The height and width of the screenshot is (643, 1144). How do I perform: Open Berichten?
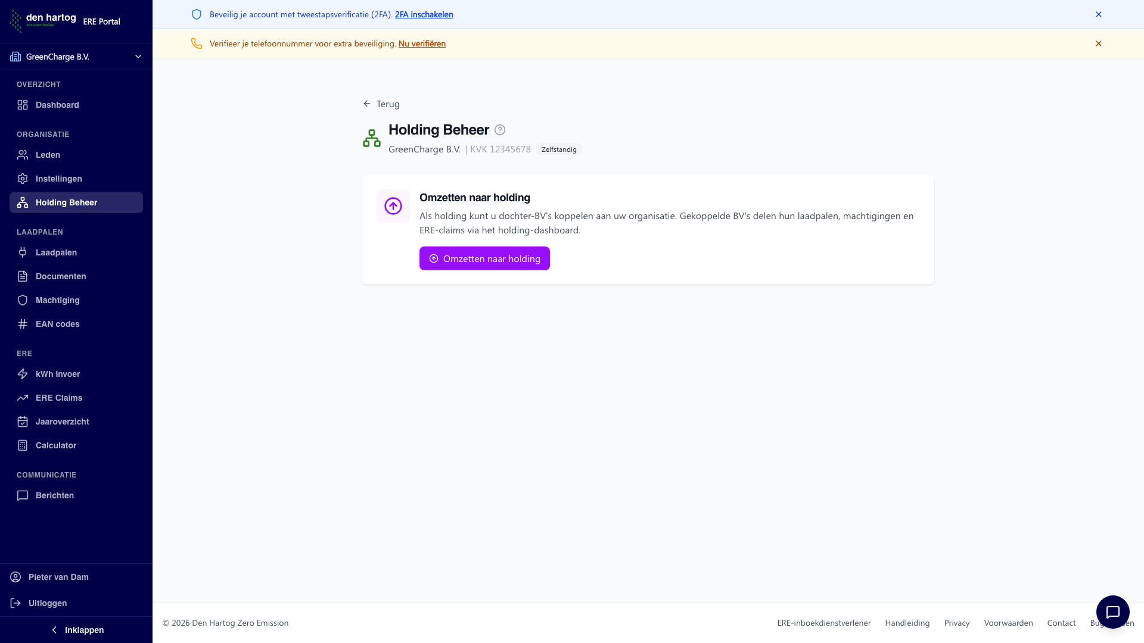click(76, 495)
